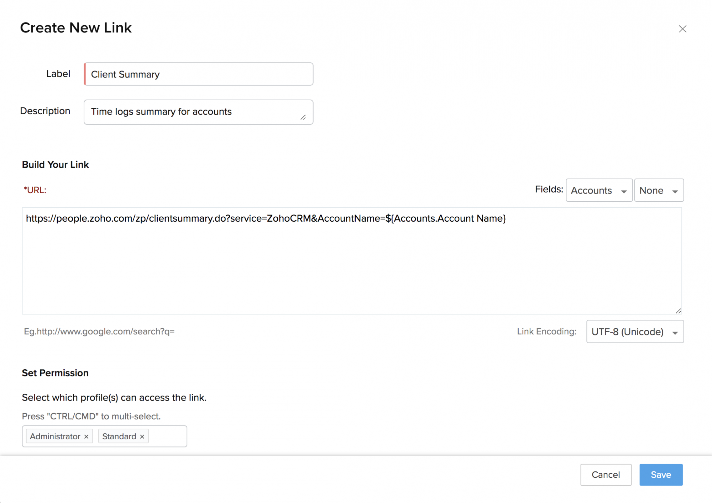Remove the Standard profile tag
Image resolution: width=712 pixels, height=503 pixels.
[142, 436]
